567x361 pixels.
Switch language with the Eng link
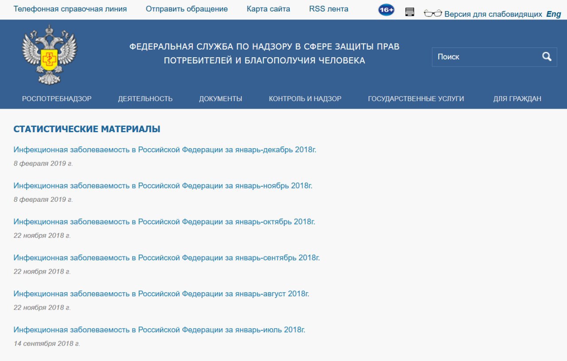click(554, 14)
